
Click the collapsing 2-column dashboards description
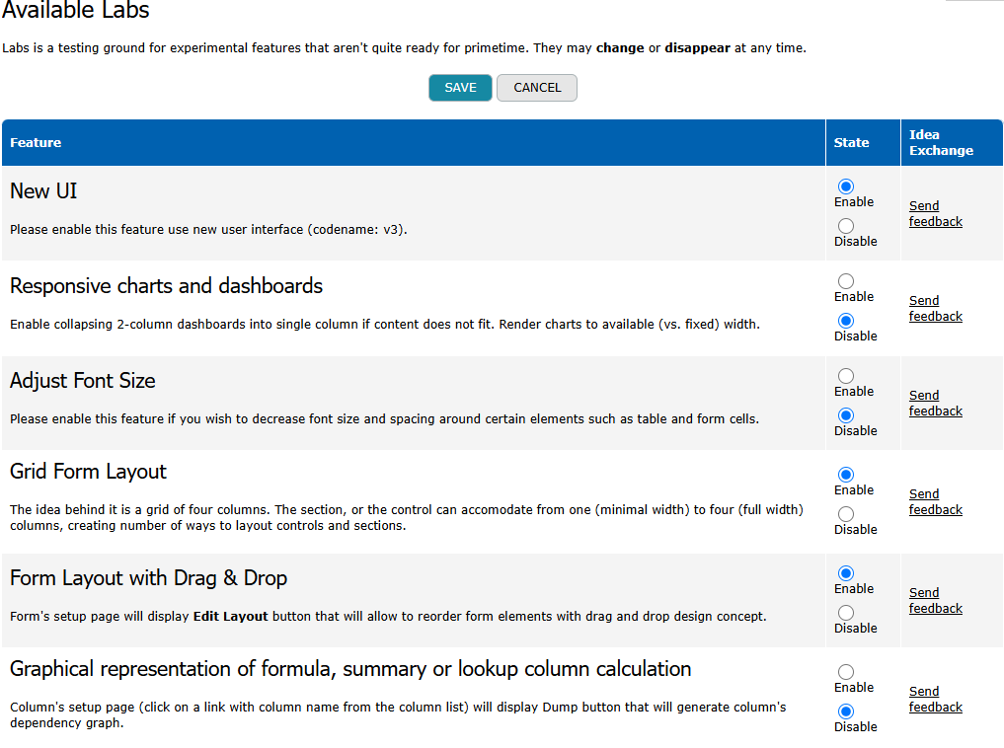[x=385, y=324]
